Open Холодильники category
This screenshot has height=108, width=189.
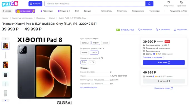138,11
